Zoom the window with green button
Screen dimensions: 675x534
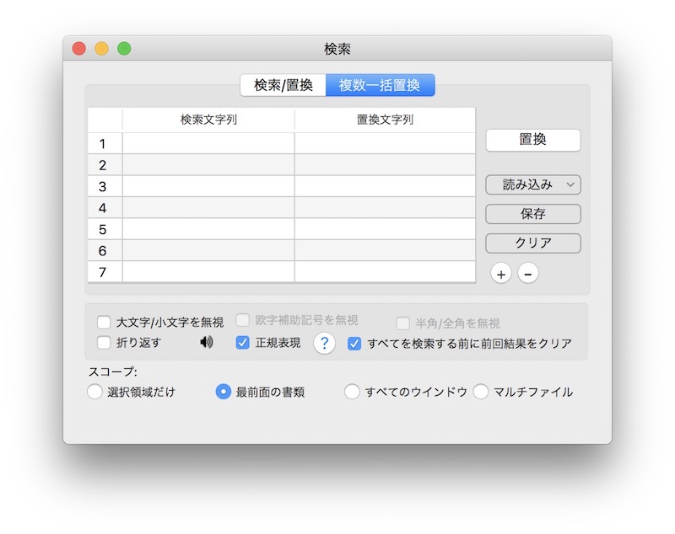[x=124, y=49]
